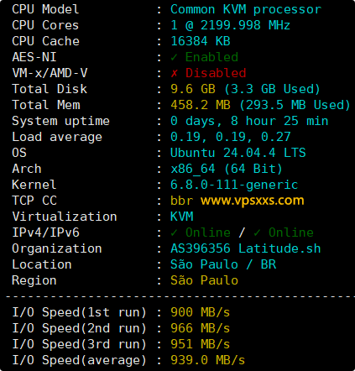Click the 458.2 MB memory value
Image resolution: width=355 pixels, height=371 pixels.
201,105
